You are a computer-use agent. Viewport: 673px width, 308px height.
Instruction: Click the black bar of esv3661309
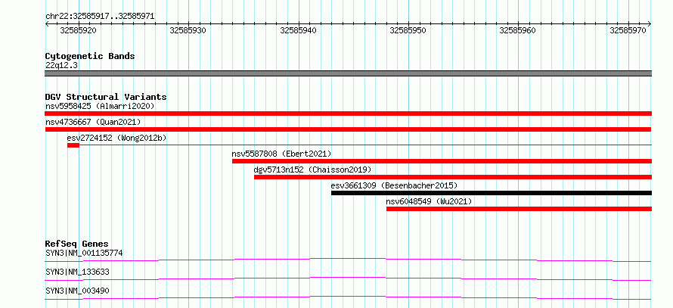492,193
